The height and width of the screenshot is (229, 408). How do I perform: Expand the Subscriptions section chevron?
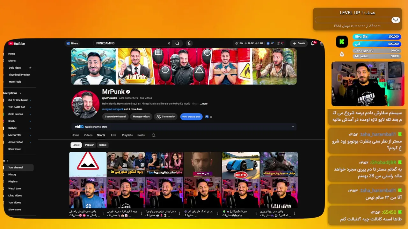(20, 93)
